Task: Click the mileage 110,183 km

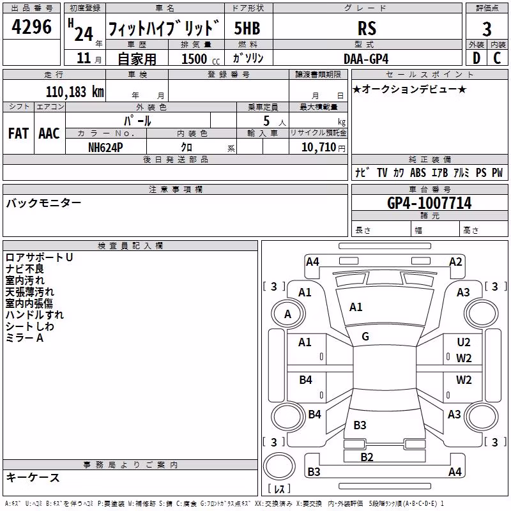Action: point(75,92)
